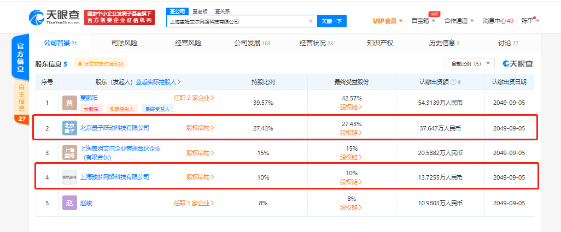Open the 百宝箱 dropdown menu
561x232 pixels.
click(x=423, y=21)
